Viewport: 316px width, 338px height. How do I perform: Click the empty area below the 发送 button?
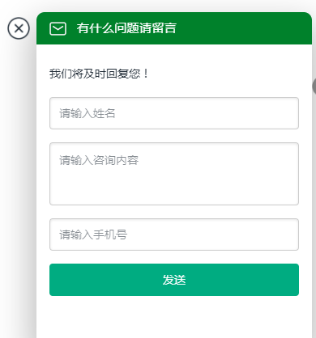(174, 317)
